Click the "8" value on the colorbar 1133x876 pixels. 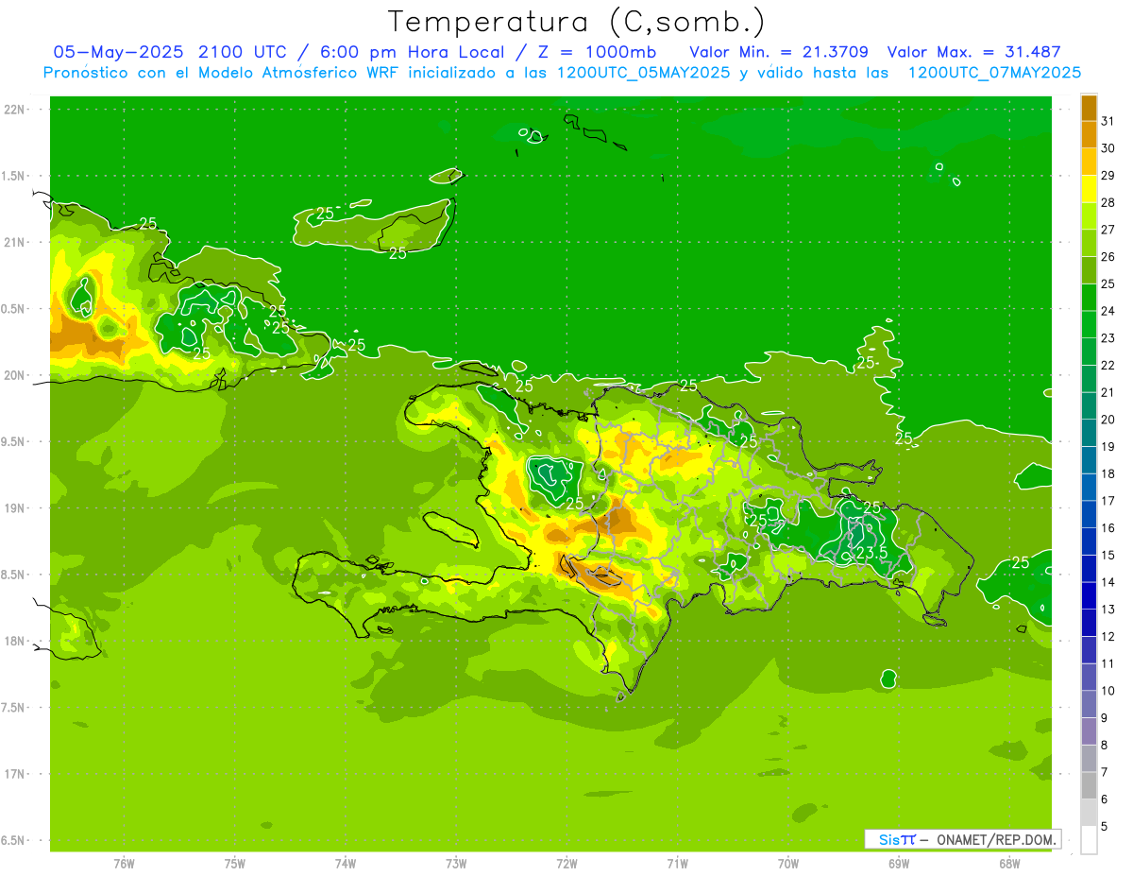tap(1105, 746)
